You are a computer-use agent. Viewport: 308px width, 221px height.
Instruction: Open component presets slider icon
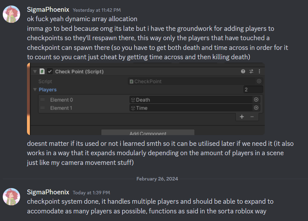[x=251, y=71]
